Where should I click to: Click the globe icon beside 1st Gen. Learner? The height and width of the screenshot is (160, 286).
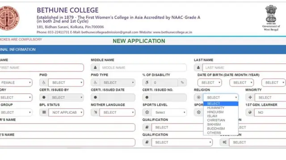pyautogui.click(x=250, y=112)
